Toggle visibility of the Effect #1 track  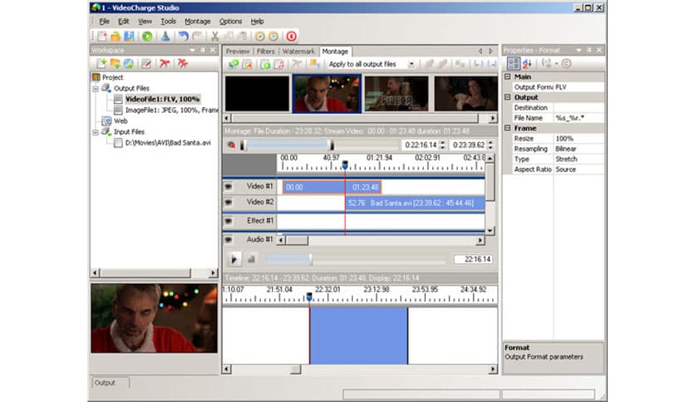pos(229,222)
